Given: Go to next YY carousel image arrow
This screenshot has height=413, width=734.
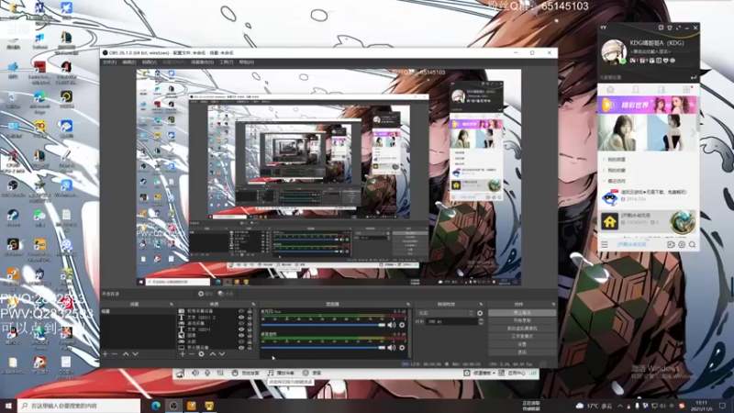Looking at the screenshot, I should 693,133.
